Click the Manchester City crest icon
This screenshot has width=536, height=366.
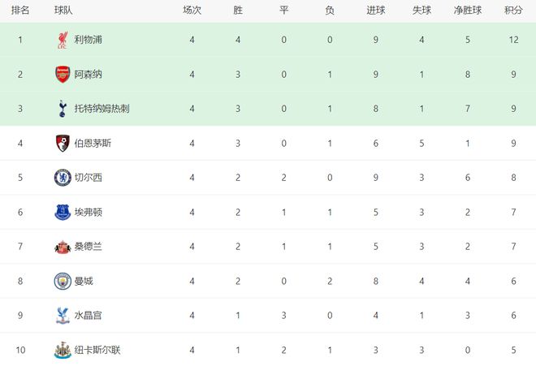(62, 281)
